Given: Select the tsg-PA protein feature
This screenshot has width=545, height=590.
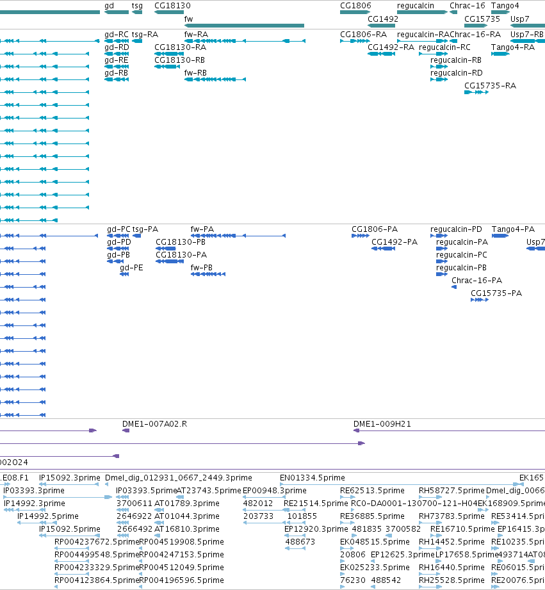Looking at the screenshot, I should (x=137, y=236).
